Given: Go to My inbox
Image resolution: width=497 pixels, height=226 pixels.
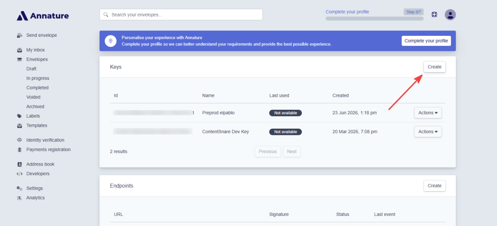Looking at the screenshot, I should click(35, 50).
